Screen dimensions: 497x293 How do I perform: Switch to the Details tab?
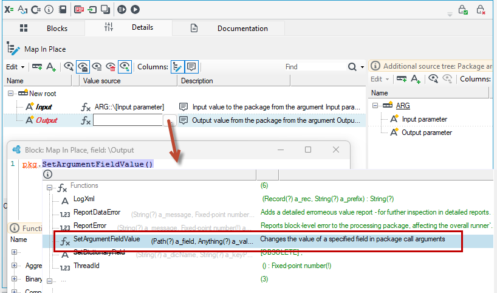pyautogui.click(x=129, y=27)
